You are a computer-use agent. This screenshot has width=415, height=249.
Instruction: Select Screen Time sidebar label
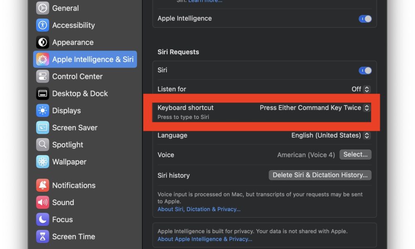(73, 237)
